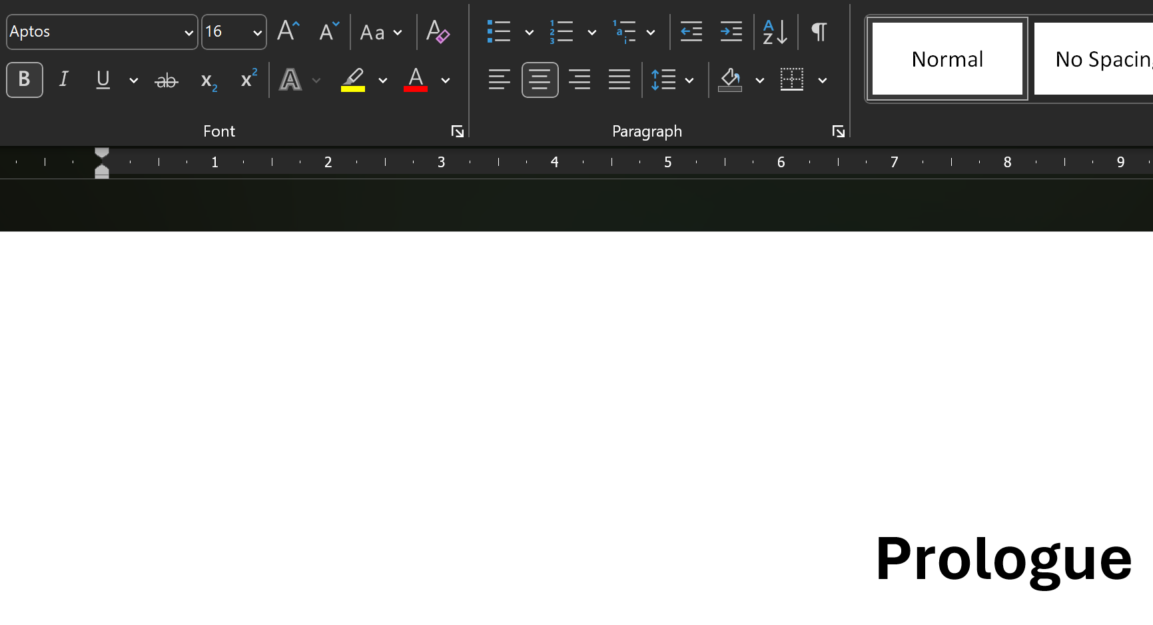Toggle Bold formatting off
Image resolution: width=1153 pixels, height=625 pixels.
pos(25,80)
